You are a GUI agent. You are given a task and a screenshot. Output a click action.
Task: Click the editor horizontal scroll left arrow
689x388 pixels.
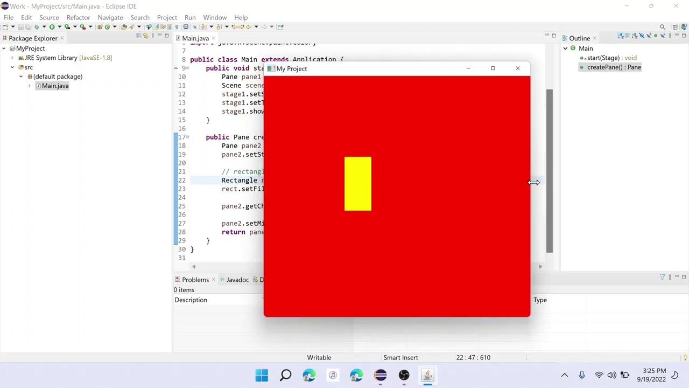[194, 266]
